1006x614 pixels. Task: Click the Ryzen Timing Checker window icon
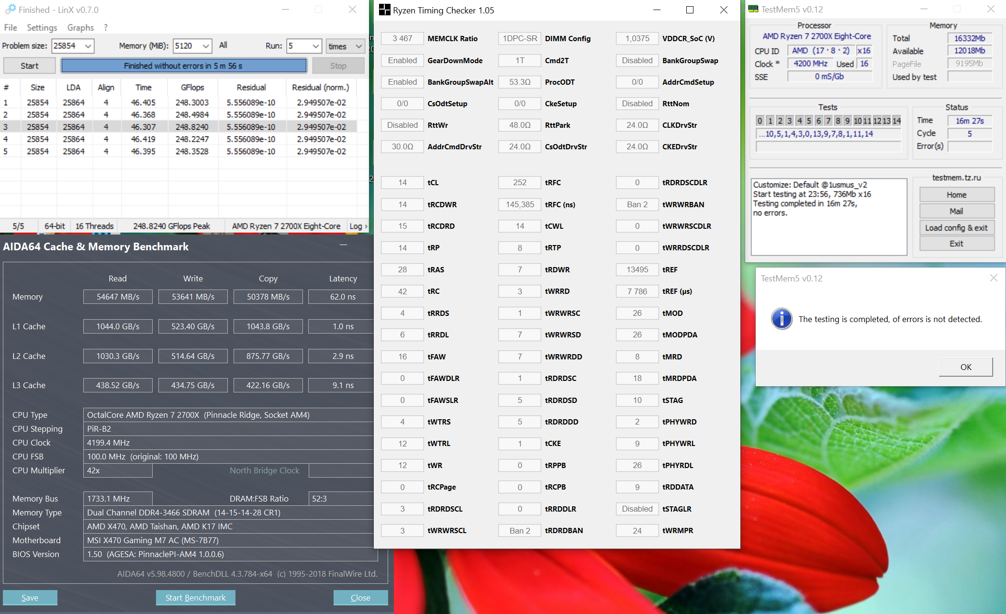[384, 10]
